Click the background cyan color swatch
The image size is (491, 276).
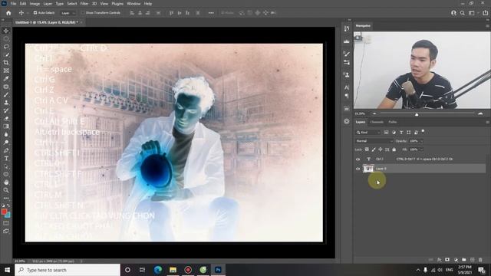click(x=8, y=215)
